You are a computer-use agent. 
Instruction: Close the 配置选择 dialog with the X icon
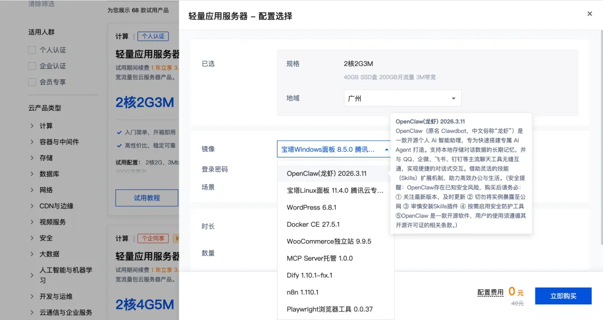[x=590, y=14]
